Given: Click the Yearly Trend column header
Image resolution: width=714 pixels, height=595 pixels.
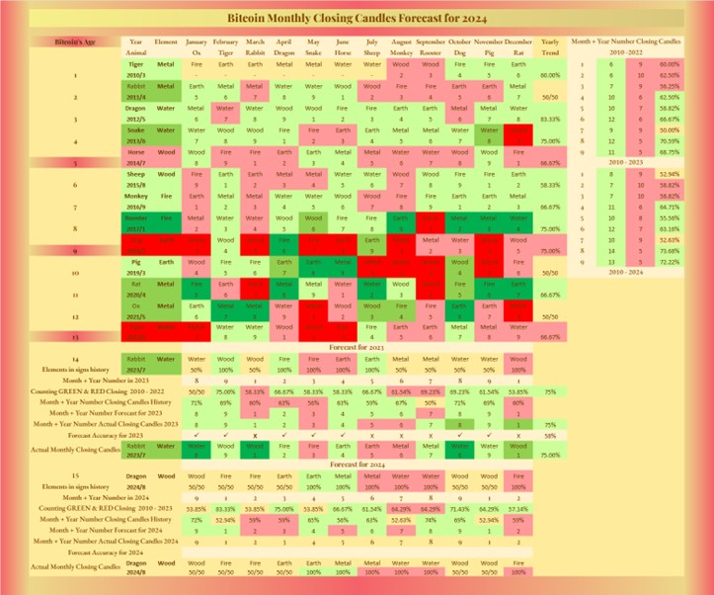Looking at the screenshot, I should (550, 46).
